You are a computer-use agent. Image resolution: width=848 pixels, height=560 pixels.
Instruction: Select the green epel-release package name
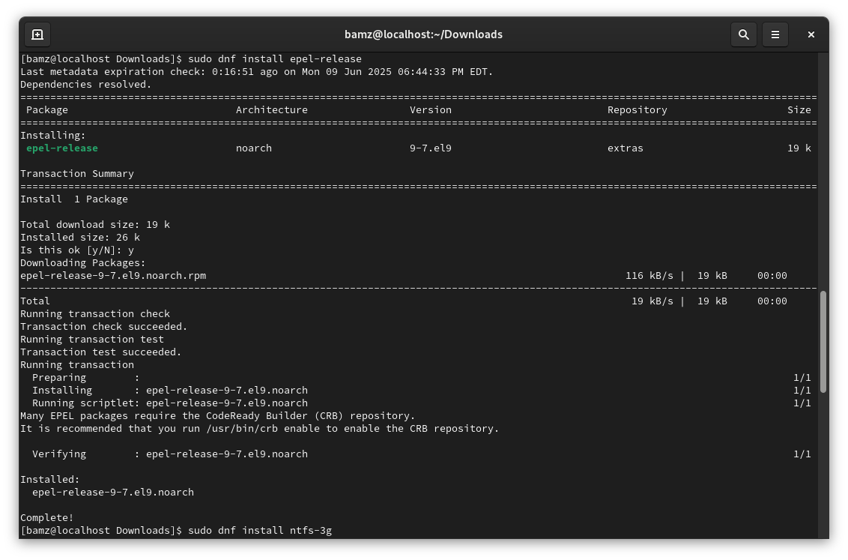[62, 148]
